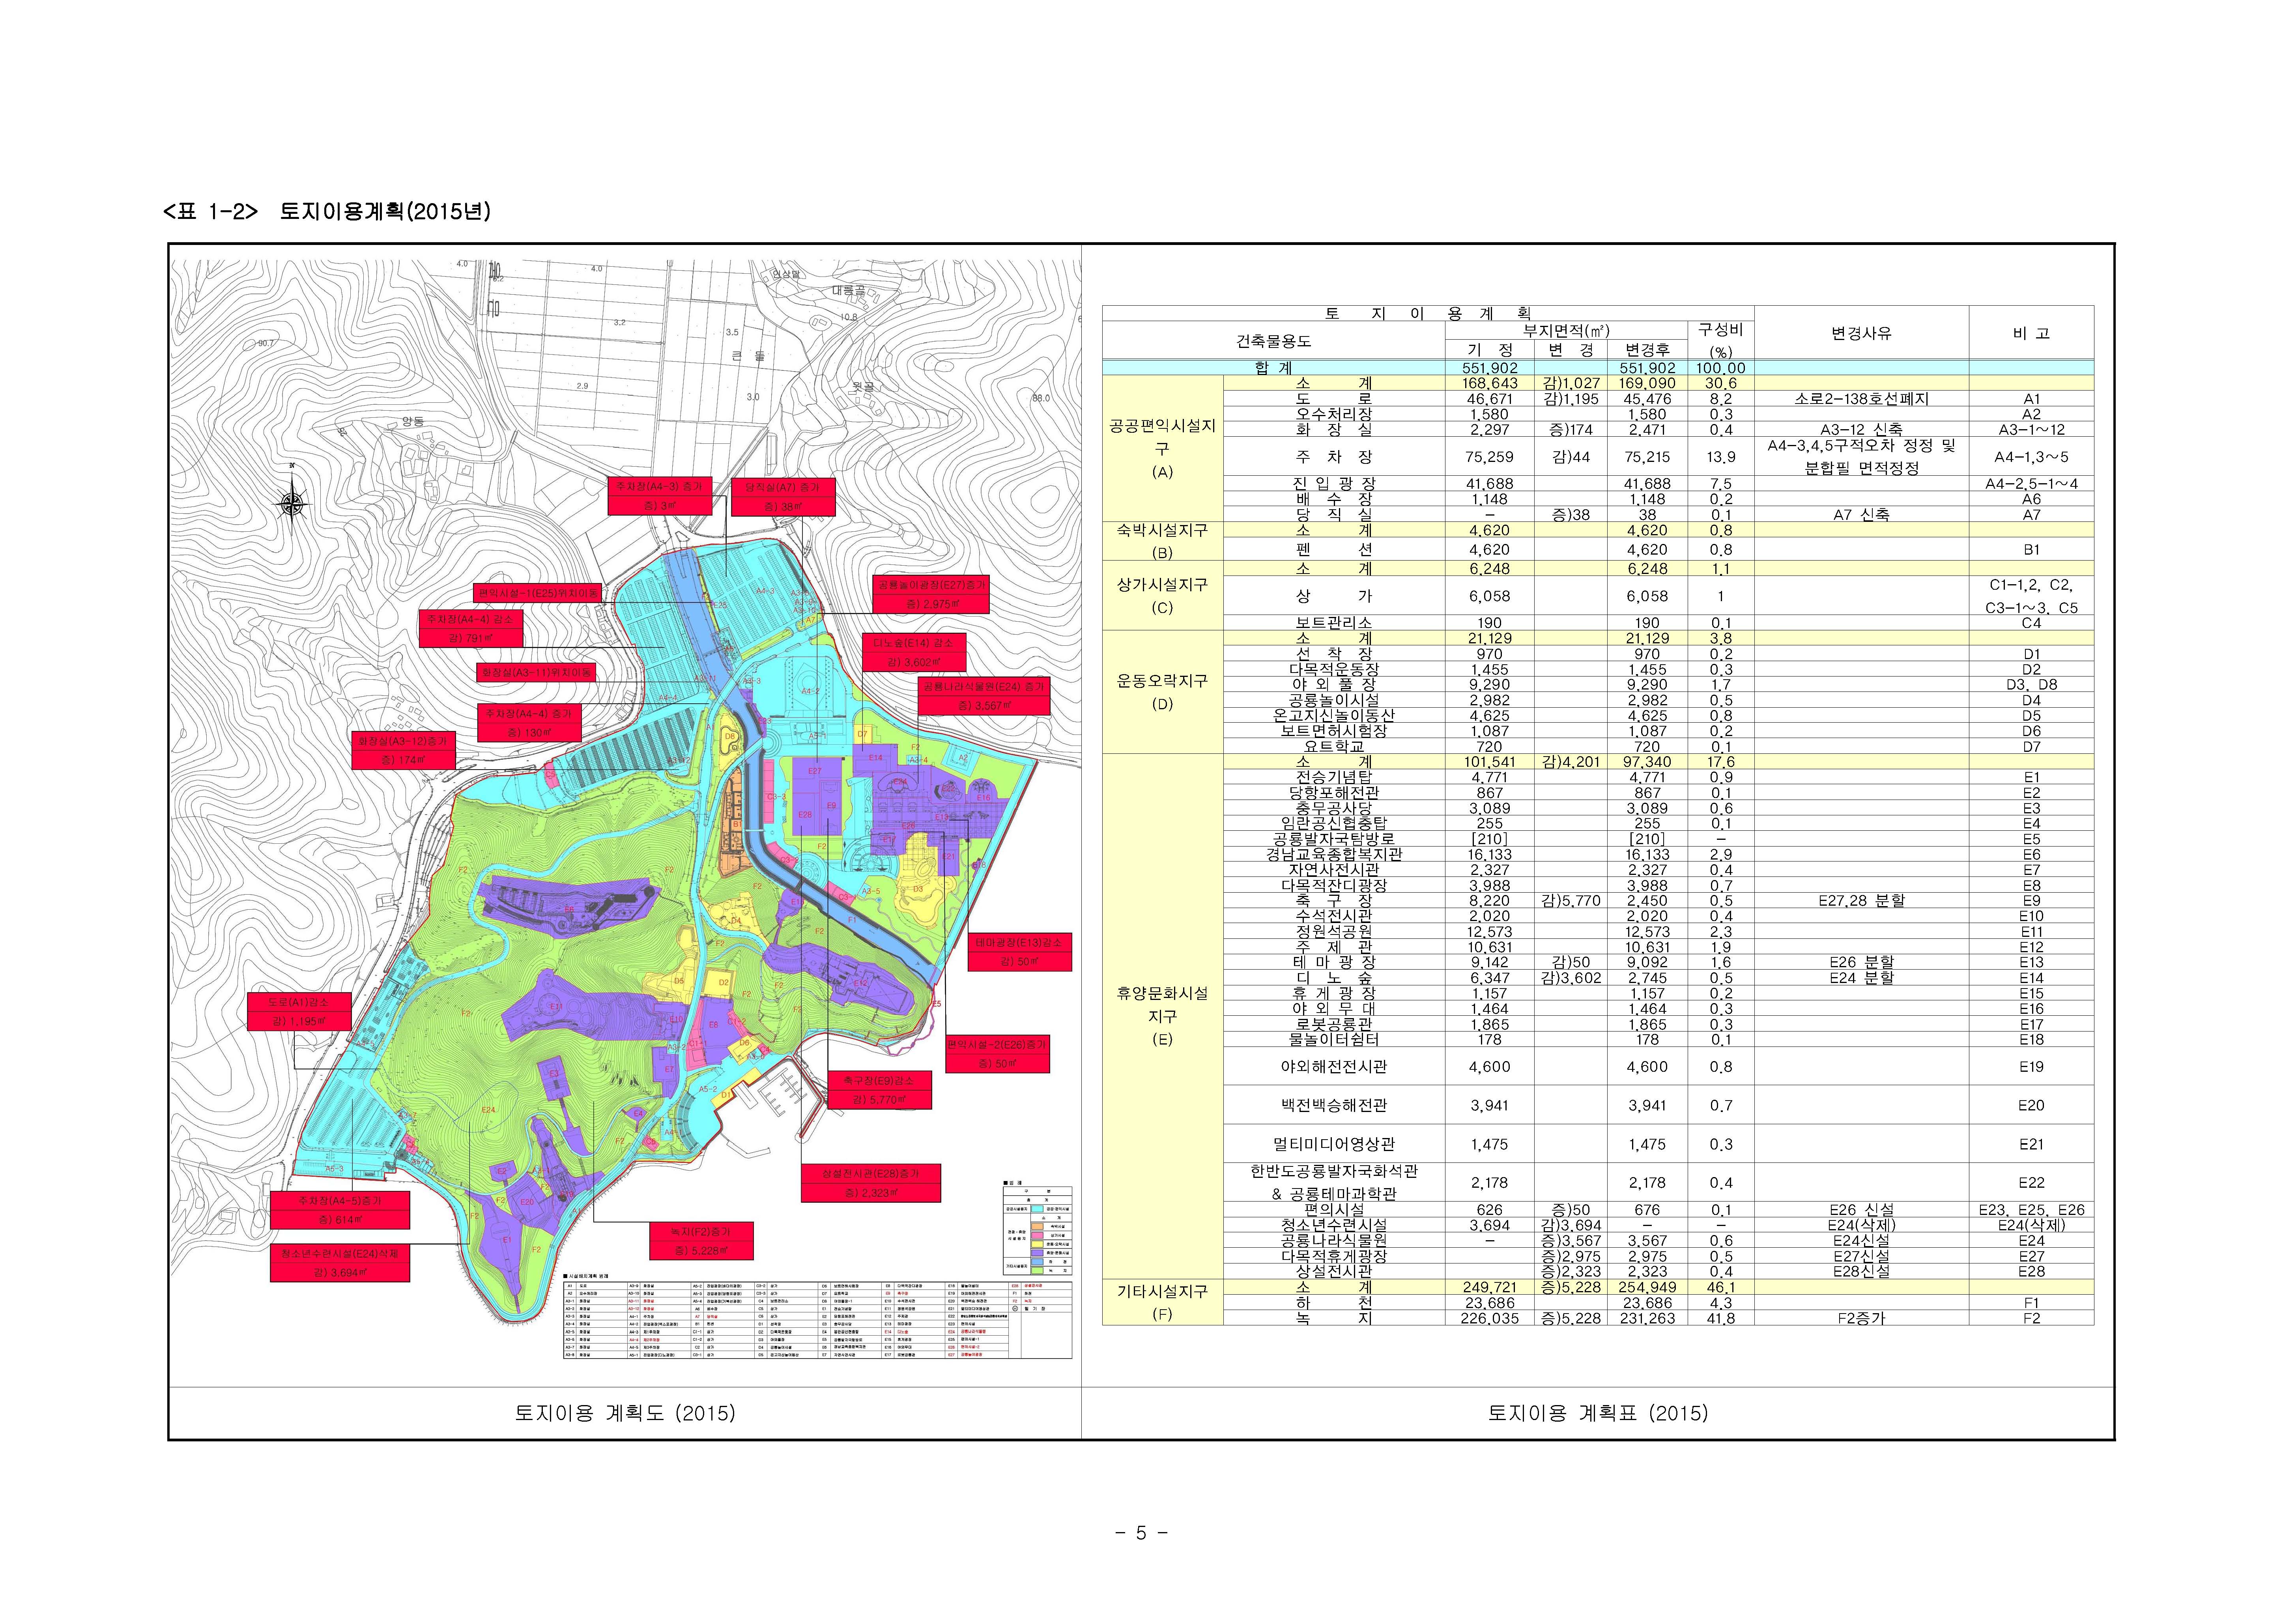Viewport: 2283px width, 1624px height.
Task: Click the 경남교육종합복지관 row label
Action: pyautogui.click(x=1334, y=855)
